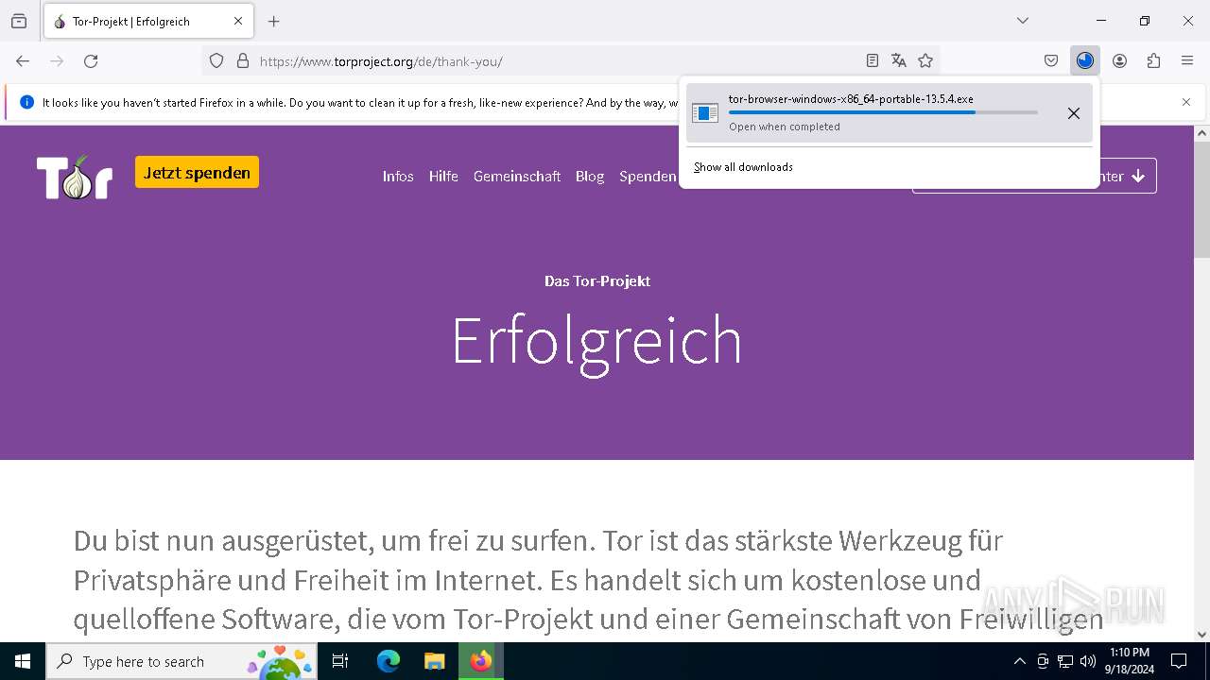Focus the Type here to search box
1210x680 pixels.
pos(181,661)
